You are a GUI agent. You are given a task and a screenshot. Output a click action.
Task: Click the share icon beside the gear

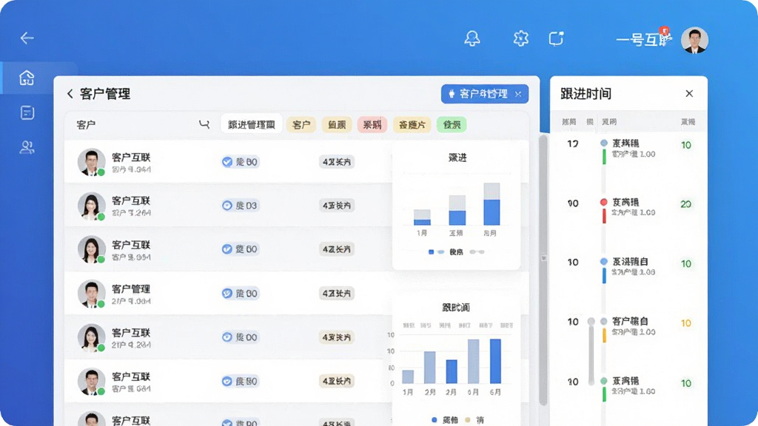pos(556,38)
